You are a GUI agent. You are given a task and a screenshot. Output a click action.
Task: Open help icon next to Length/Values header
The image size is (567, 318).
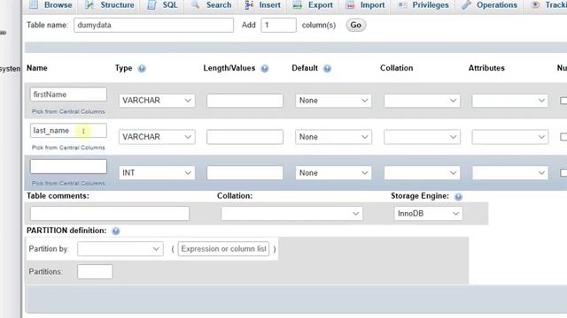[265, 69]
